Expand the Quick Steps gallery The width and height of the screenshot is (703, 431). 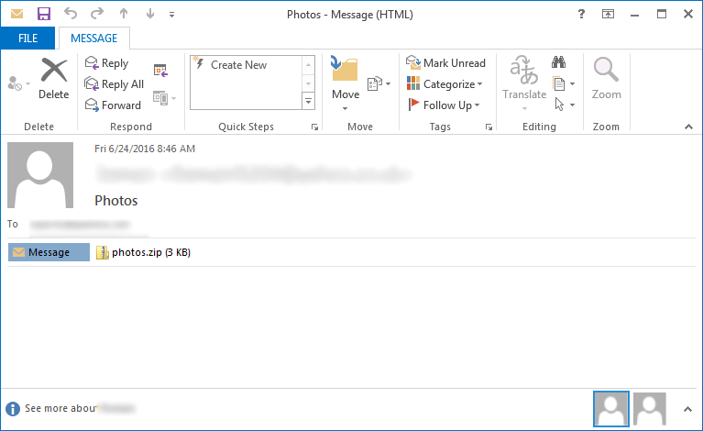308,102
